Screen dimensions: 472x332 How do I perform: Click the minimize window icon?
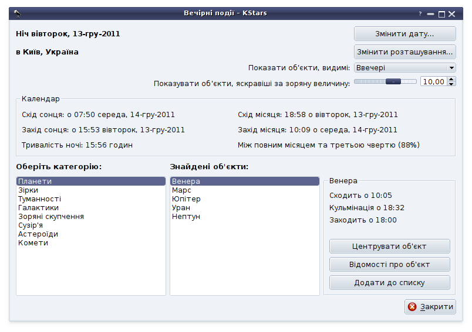tap(431, 13)
